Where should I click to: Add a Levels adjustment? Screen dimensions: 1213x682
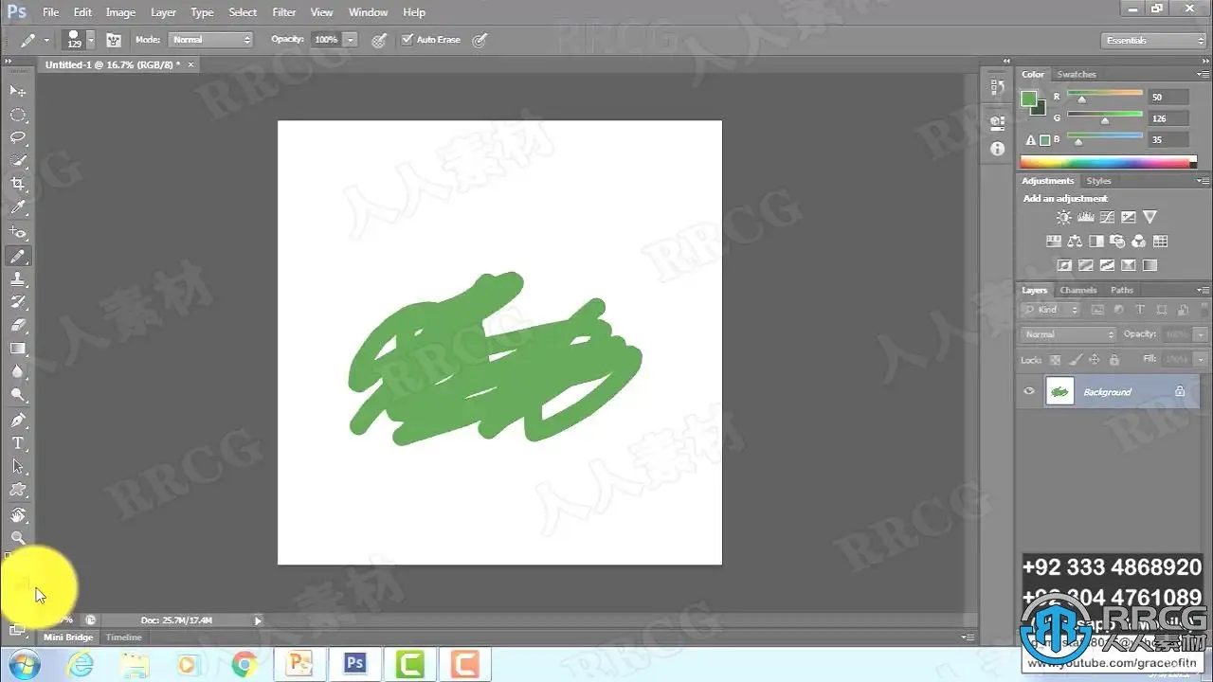[1086, 218]
